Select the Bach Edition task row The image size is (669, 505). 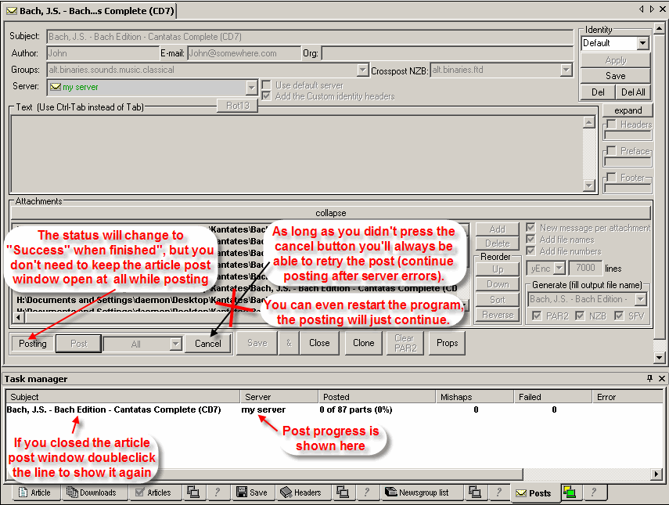coord(113,409)
